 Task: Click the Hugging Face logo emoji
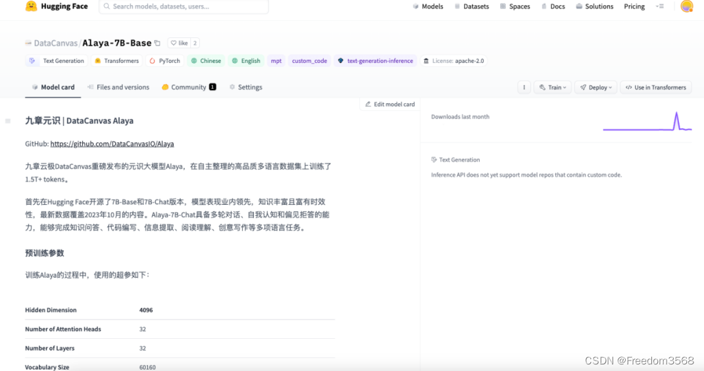(31, 7)
